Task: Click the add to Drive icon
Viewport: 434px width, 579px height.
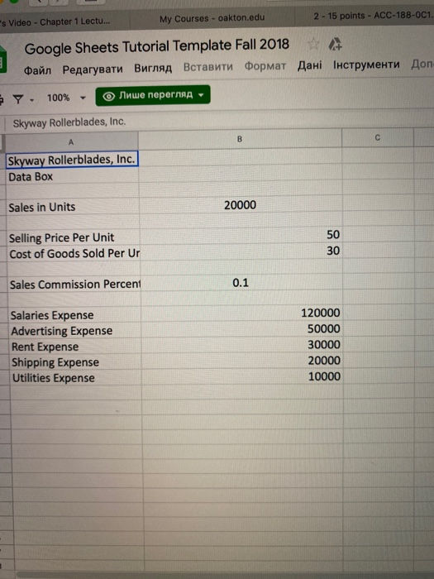Action: 335,44
